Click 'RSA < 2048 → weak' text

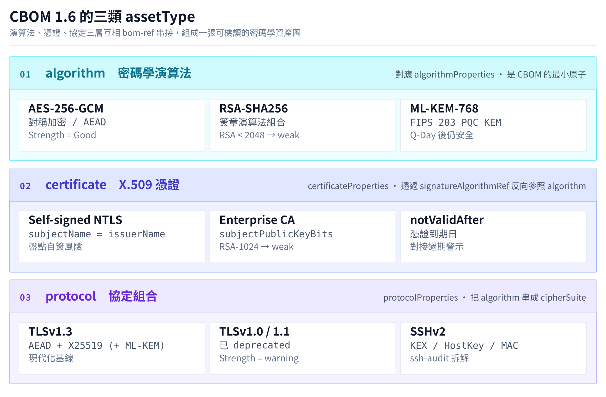[x=259, y=135]
